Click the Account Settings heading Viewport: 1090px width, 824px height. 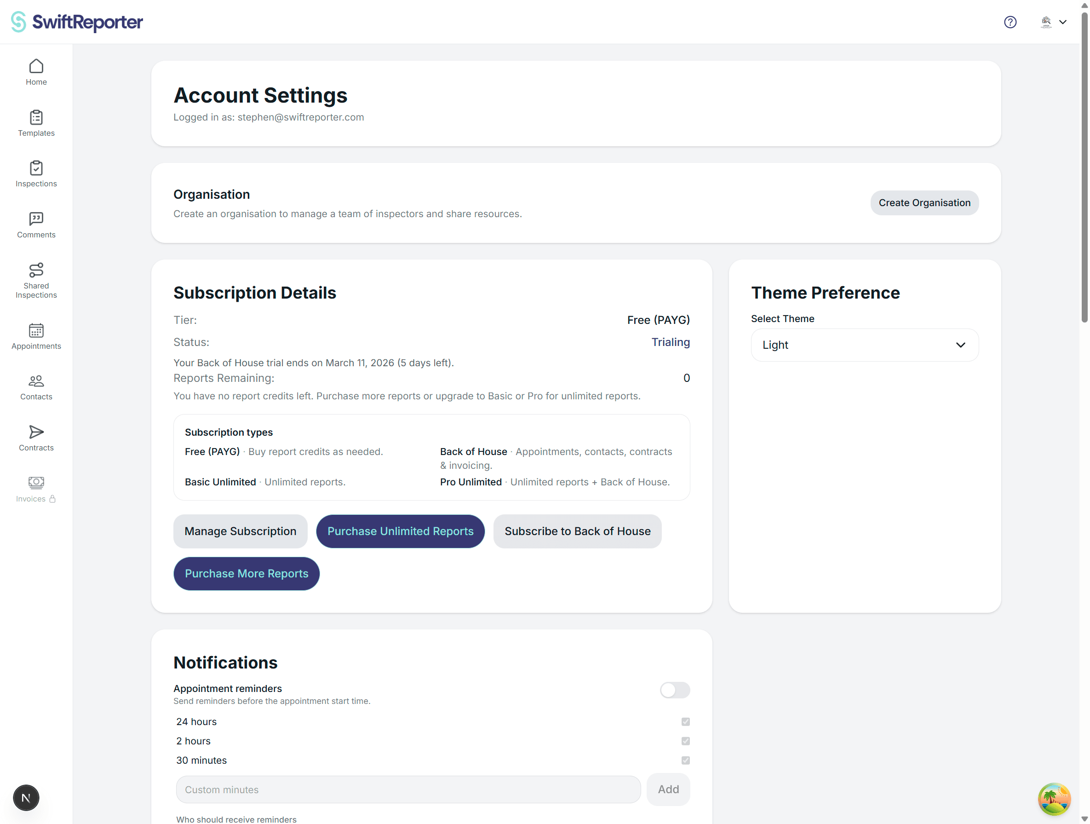pos(260,96)
